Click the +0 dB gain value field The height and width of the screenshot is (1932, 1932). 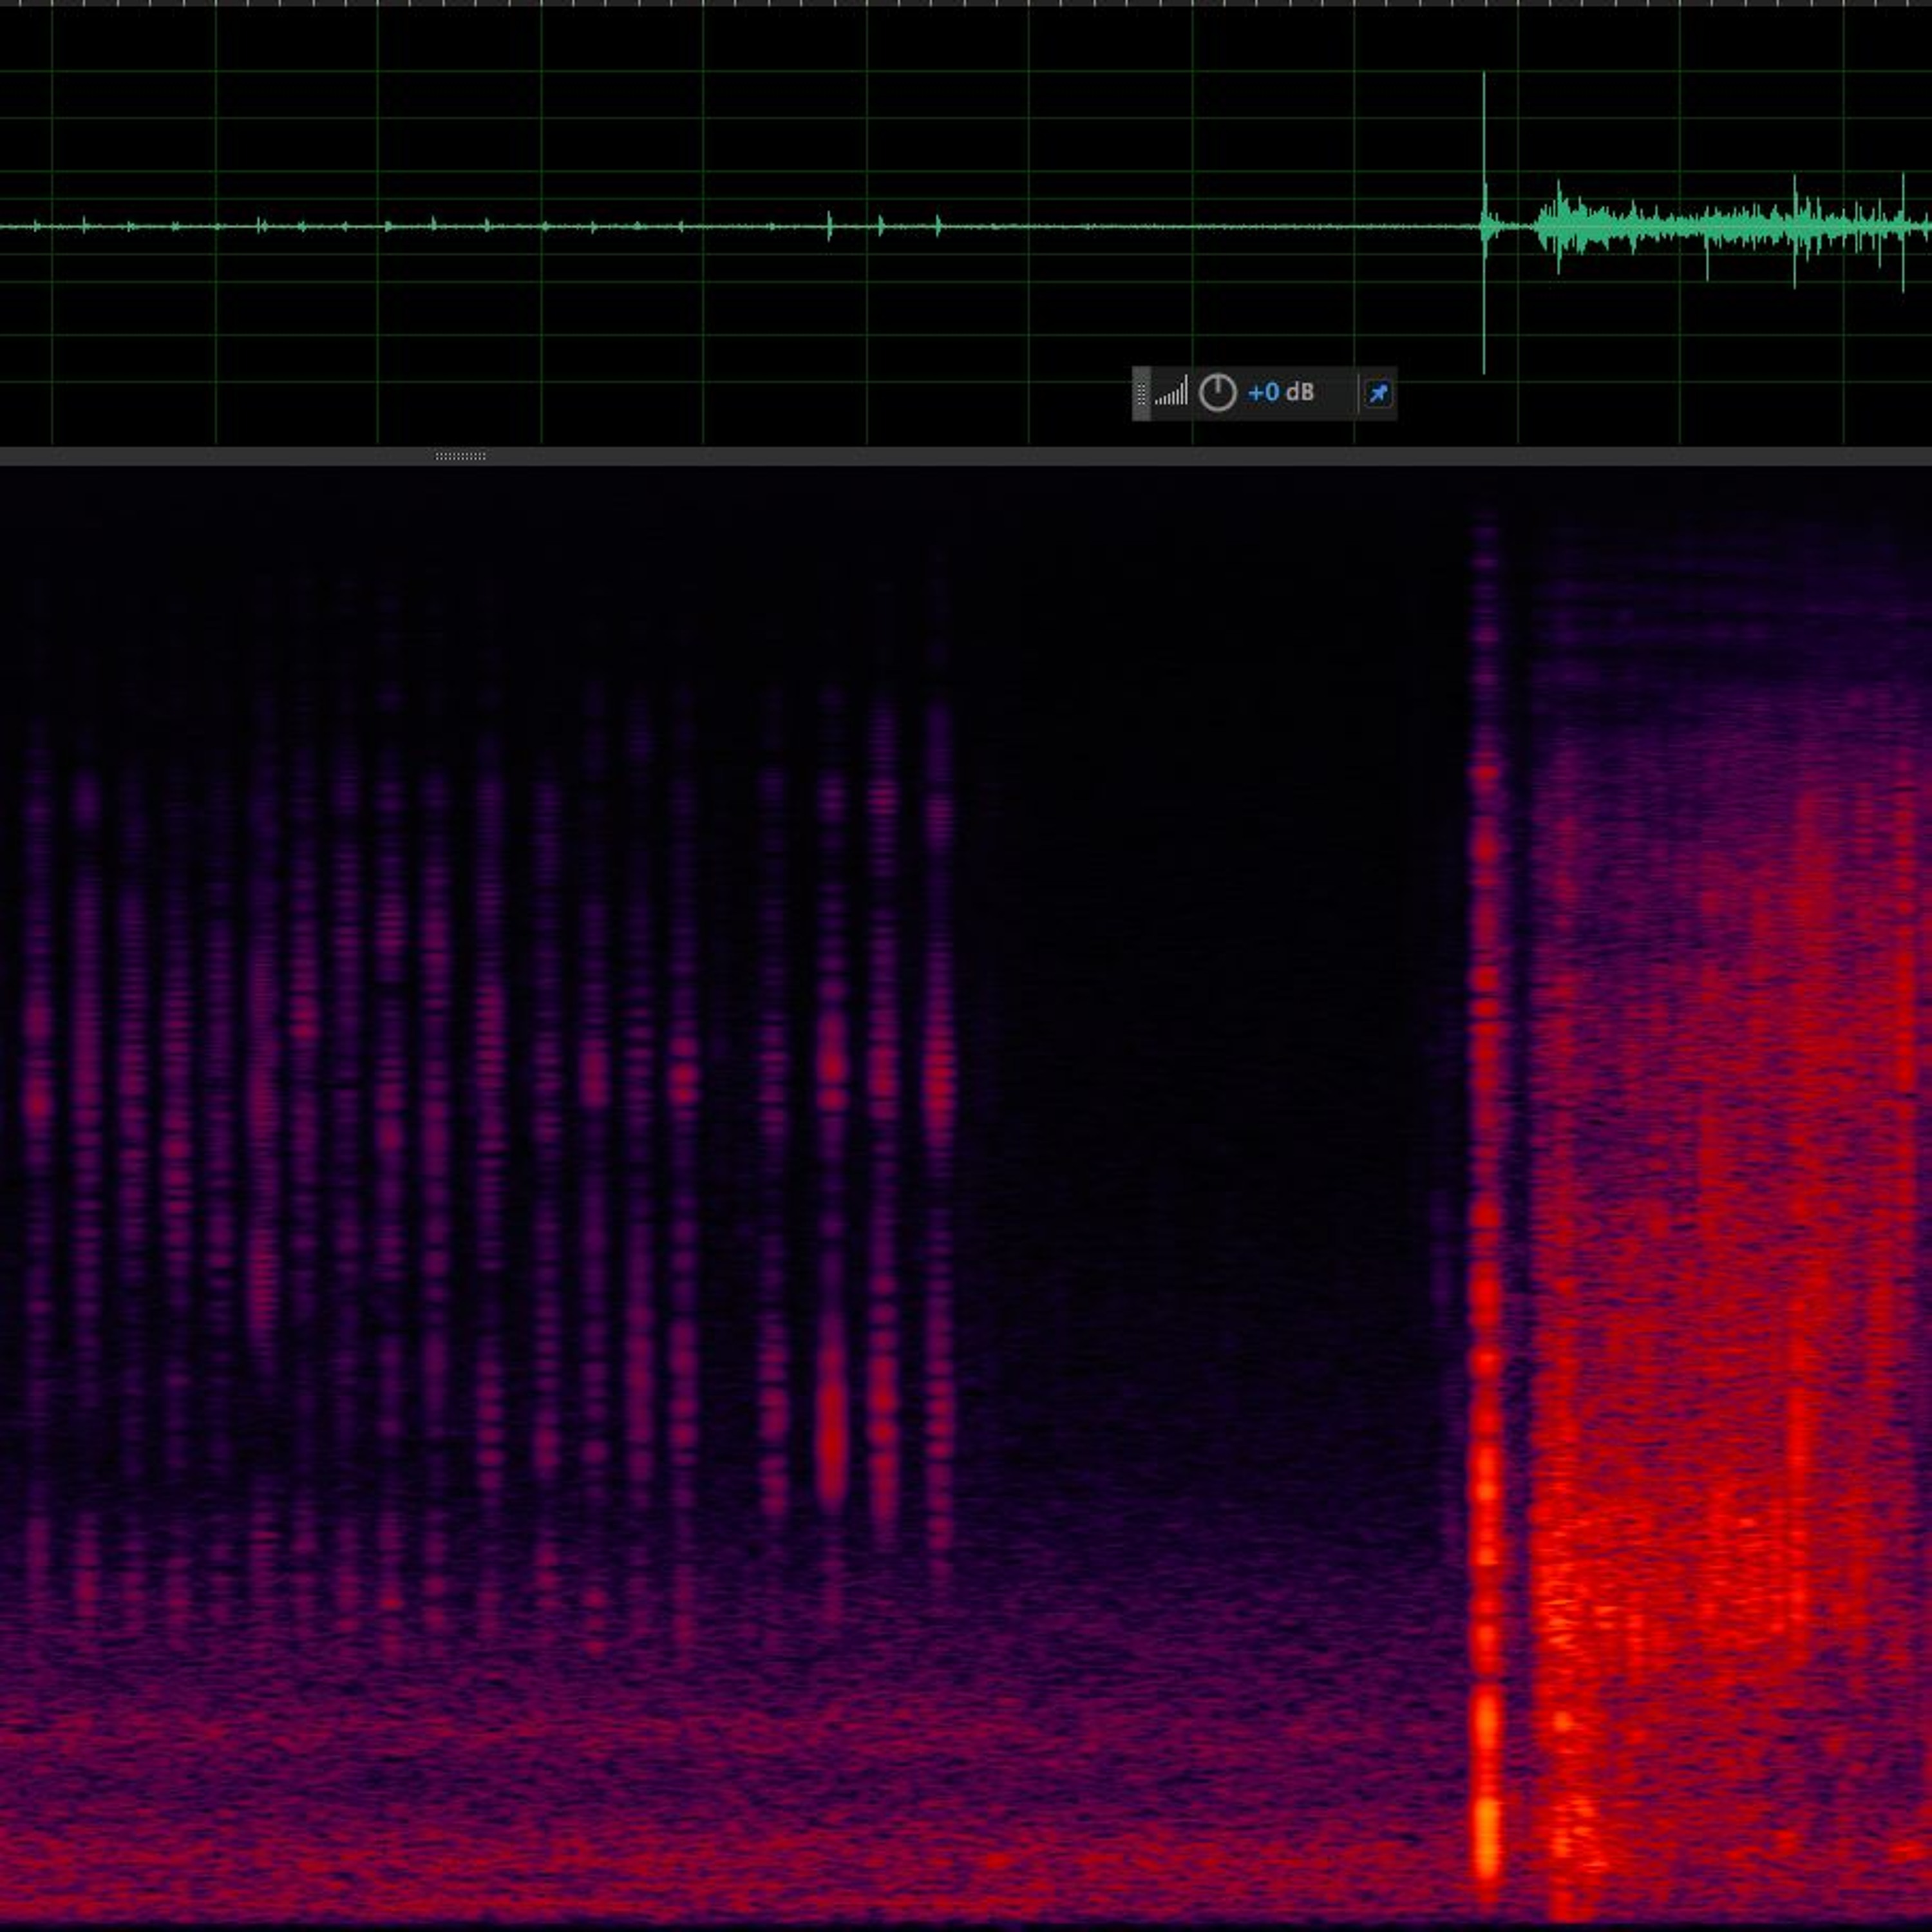point(1281,392)
